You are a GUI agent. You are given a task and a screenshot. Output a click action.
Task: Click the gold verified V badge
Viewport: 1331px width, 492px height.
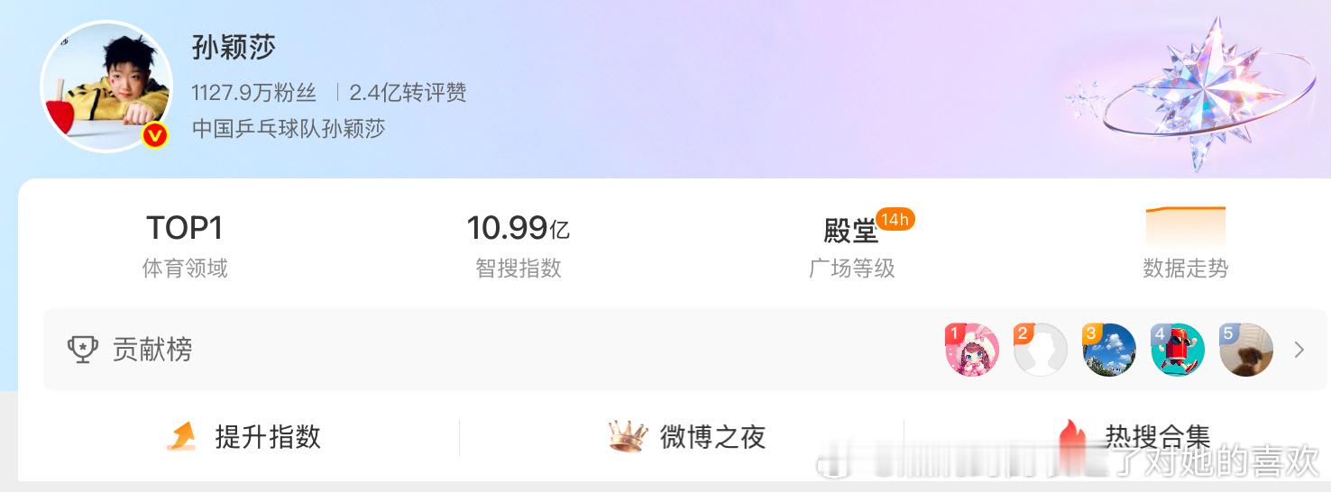(x=155, y=136)
